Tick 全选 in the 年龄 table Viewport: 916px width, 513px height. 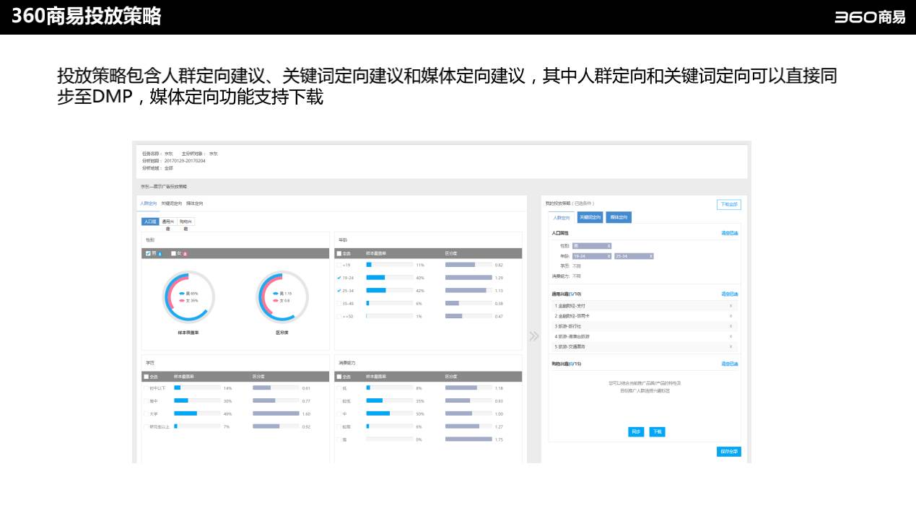click(x=339, y=254)
